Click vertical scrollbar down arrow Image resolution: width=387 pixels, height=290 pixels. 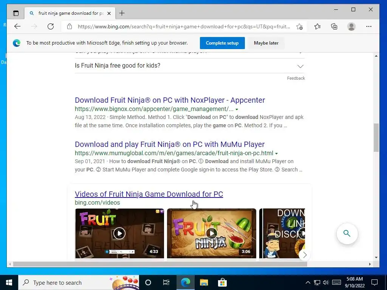[x=376, y=258]
